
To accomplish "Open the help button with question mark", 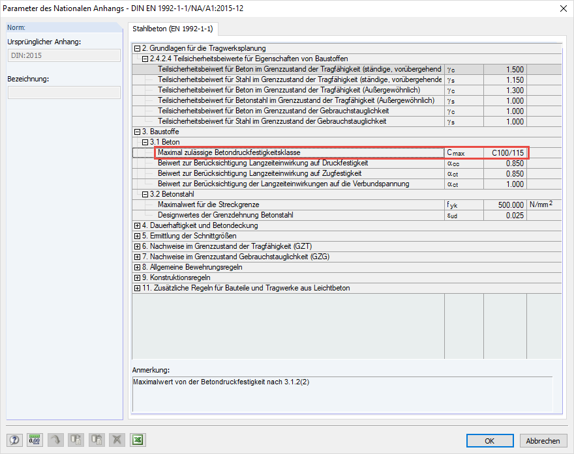I will point(14,440).
